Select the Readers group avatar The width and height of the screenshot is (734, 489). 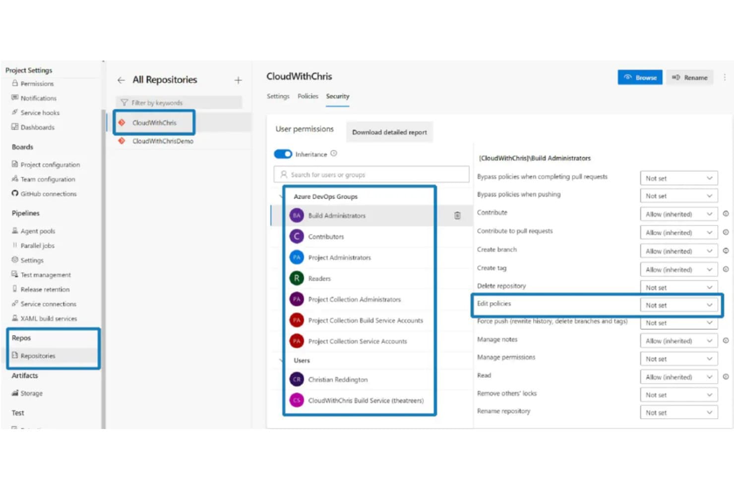tap(297, 278)
